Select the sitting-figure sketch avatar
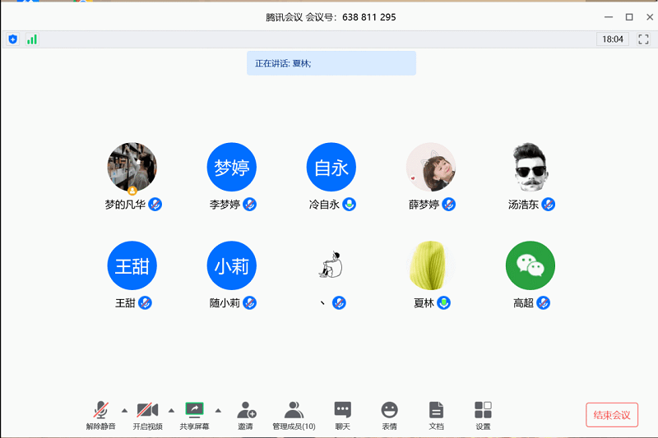The width and height of the screenshot is (658, 438). point(331,265)
